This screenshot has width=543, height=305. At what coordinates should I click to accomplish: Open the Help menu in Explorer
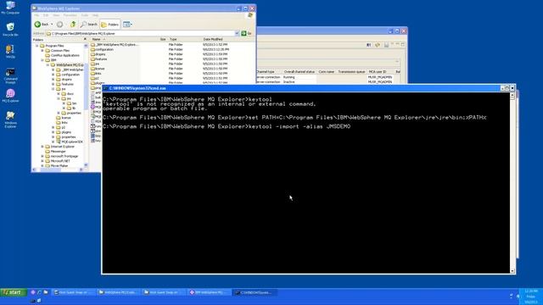[x=95, y=15]
